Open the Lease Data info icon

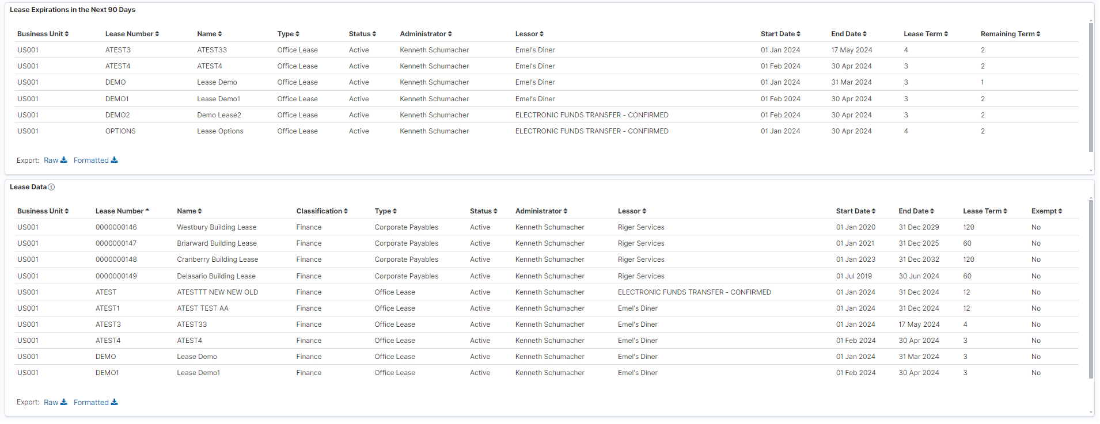coord(51,187)
